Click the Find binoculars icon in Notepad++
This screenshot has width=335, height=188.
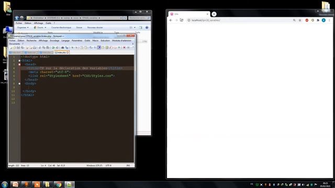(x=62, y=48)
